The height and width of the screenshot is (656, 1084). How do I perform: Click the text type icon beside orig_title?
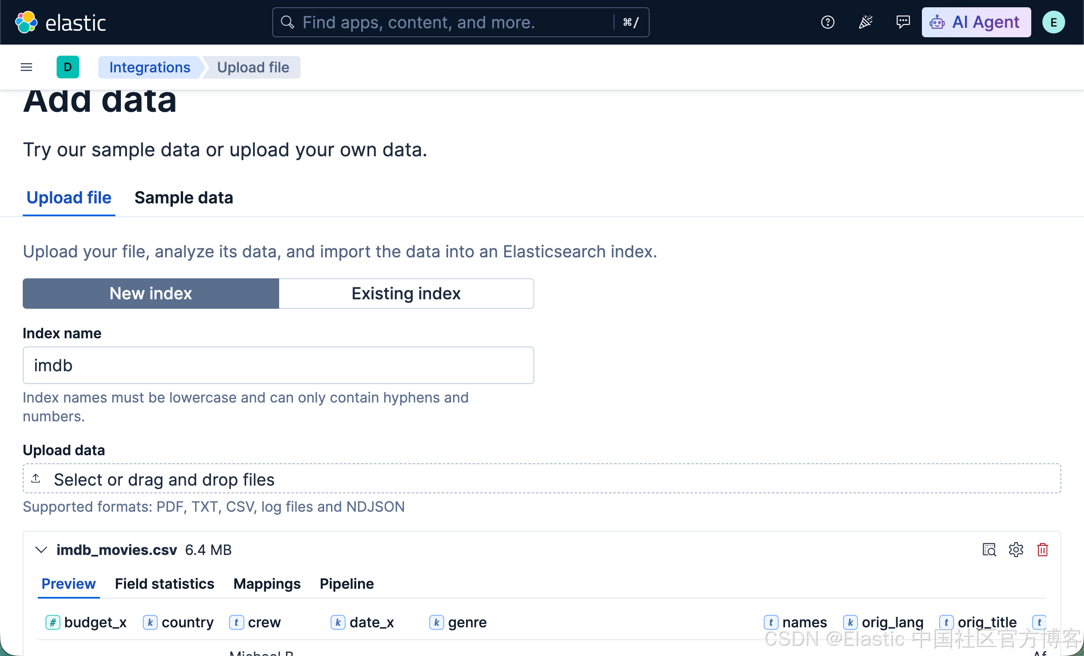(946, 622)
